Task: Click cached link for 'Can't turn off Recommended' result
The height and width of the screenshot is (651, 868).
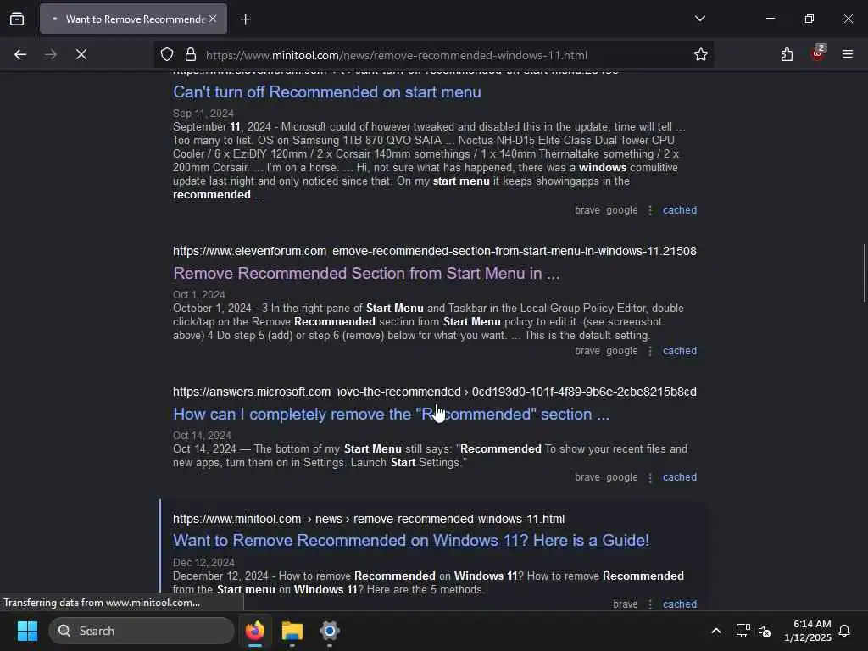Action: [x=680, y=210]
